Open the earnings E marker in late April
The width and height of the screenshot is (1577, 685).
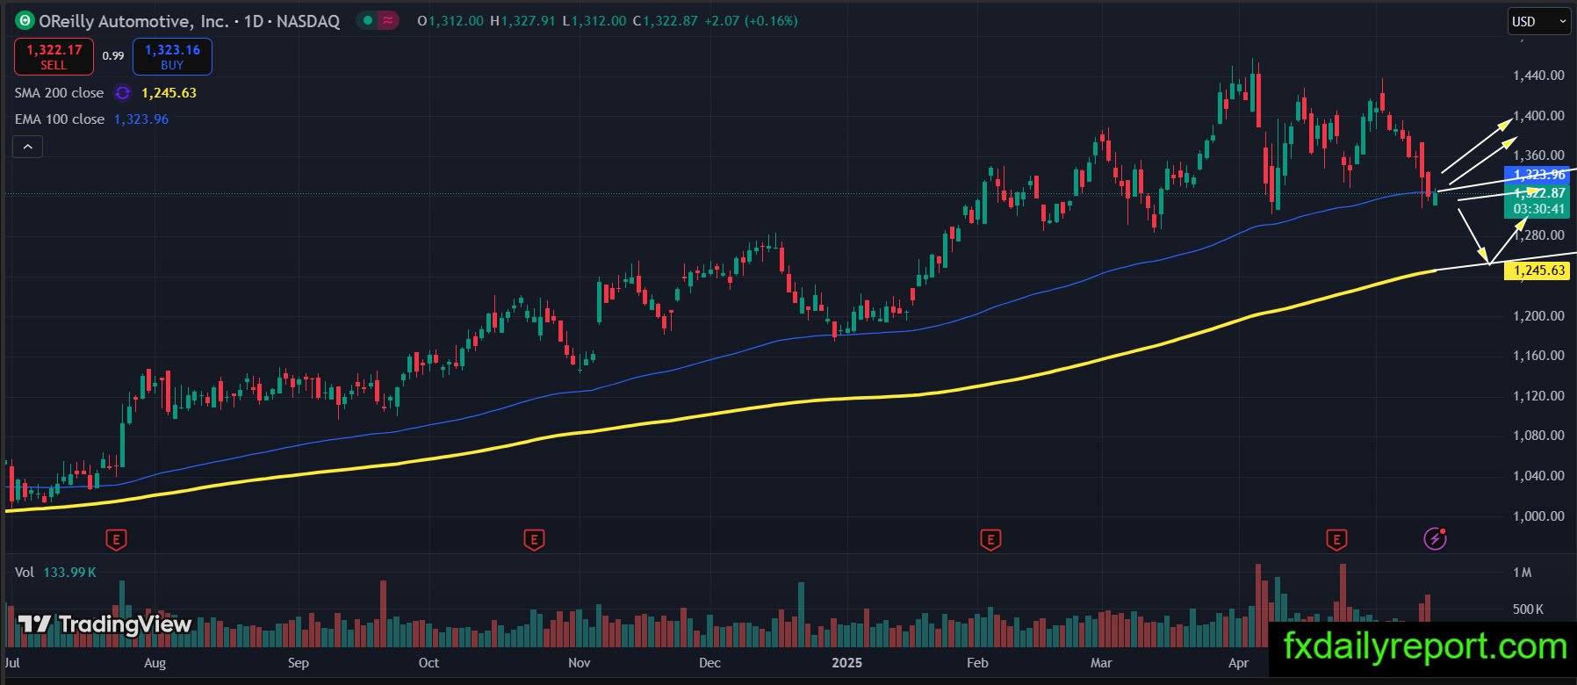click(x=1336, y=539)
